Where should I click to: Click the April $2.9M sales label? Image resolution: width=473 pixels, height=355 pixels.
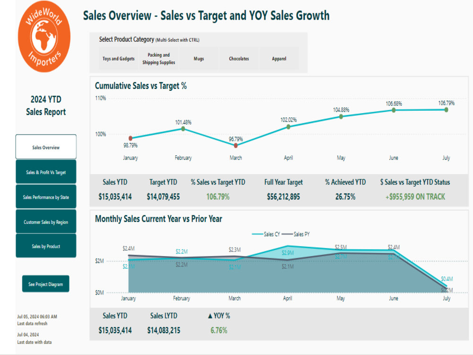(288, 253)
